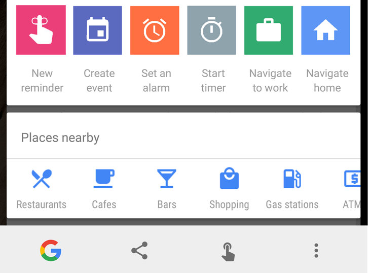The image size is (369, 273).
Task: Tap the Navigate to work briefcase tile
Action: point(269,30)
